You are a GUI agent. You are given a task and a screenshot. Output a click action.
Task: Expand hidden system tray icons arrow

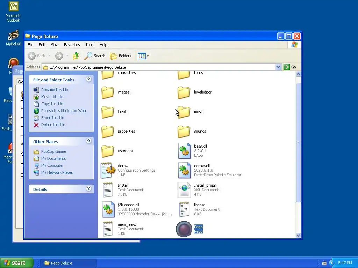pyautogui.click(x=332, y=263)
